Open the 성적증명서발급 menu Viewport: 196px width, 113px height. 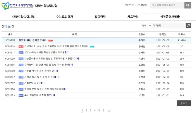coord(170,17)
